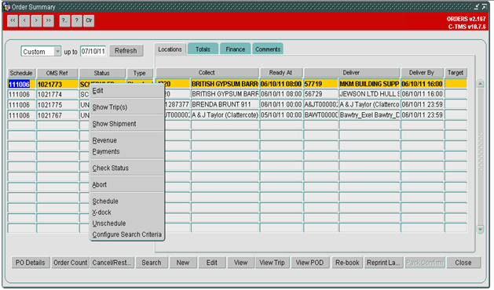Click the PO Details button

coord(31,263)
